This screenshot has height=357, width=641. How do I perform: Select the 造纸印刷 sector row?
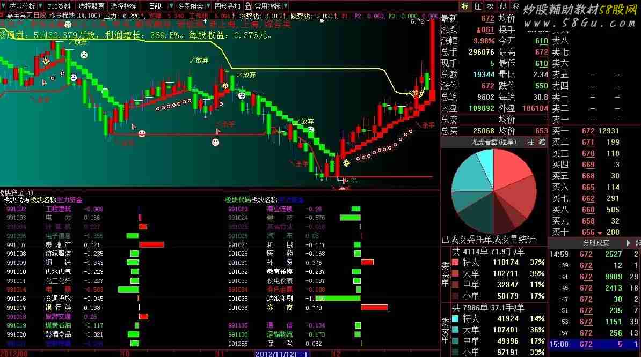coord(294,299)
